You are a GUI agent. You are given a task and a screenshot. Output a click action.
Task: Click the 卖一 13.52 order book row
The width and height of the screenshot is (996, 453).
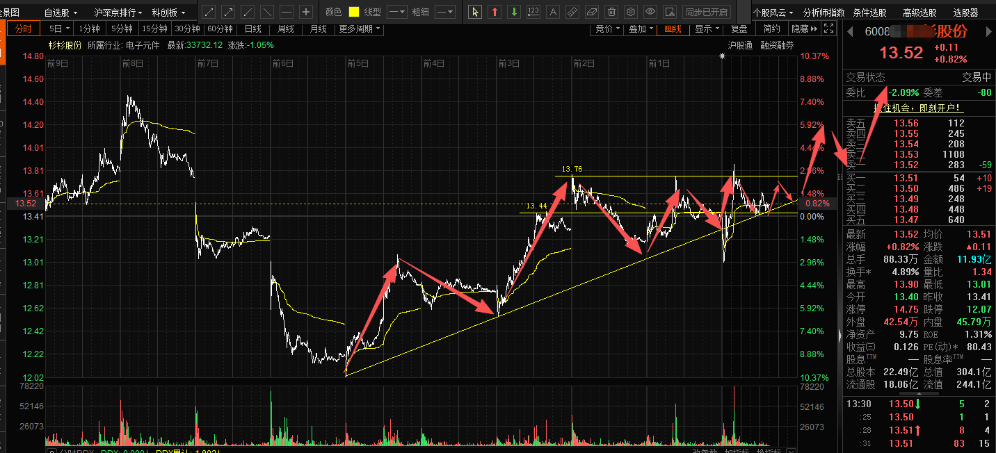918,165
